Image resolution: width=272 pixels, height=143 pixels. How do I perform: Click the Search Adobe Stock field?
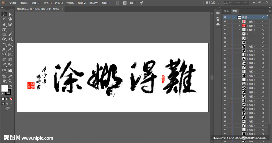pyautogui.click(x=236, y=3)
